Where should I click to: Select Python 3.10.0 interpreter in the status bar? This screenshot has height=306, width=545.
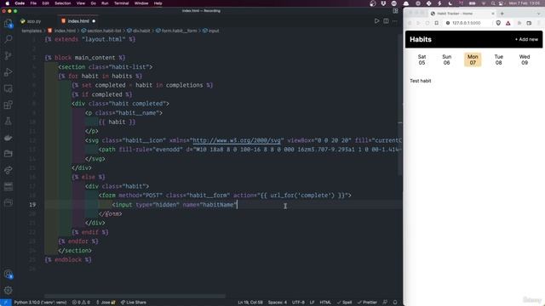(x=40, y=303)
